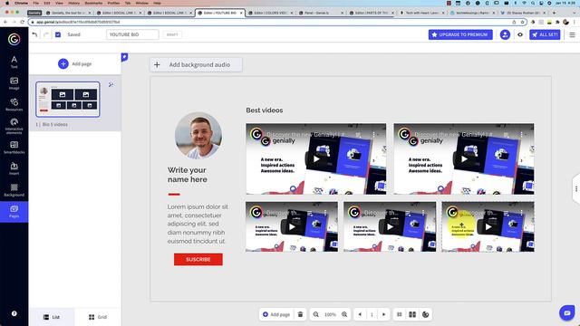The width and height of the screenshot is (580, 326).
Task: Expand the right side panel handle
Action: [x=576, y=189]
